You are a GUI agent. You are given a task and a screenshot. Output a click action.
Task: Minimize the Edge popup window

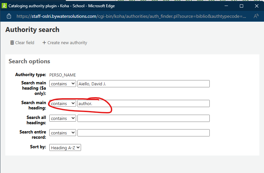point(226,6)
